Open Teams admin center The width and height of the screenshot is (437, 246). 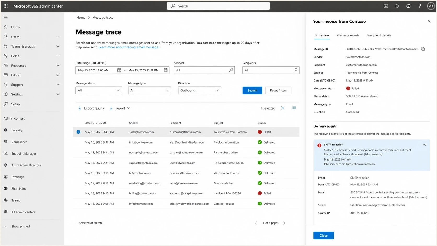click(15, 201)
